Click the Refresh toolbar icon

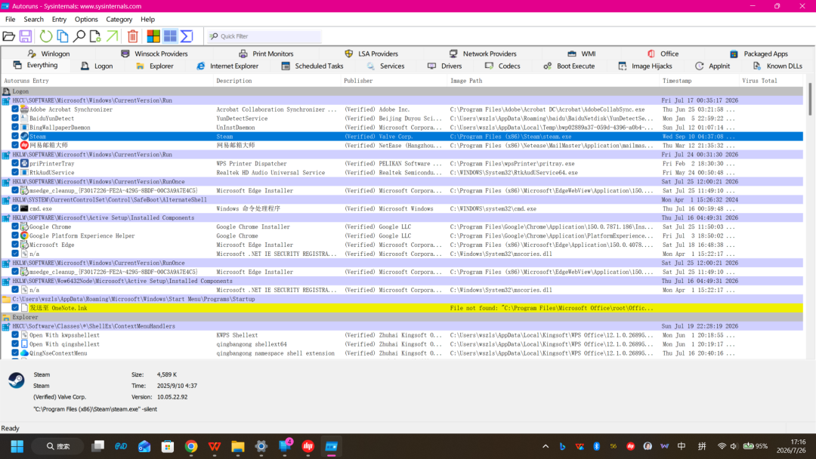46,36
